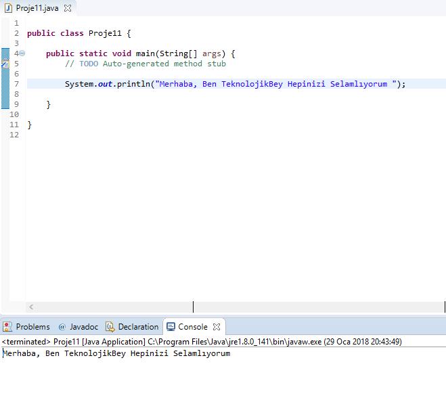Close the Proje11.java editor tab
Viewport: 446px width, 400px height.
pyautogui.click(x=68, y=8)
